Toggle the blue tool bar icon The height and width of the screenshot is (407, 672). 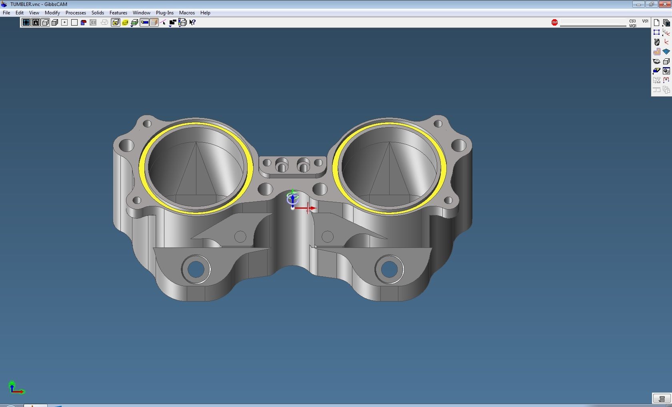click(x=144, y=22)
